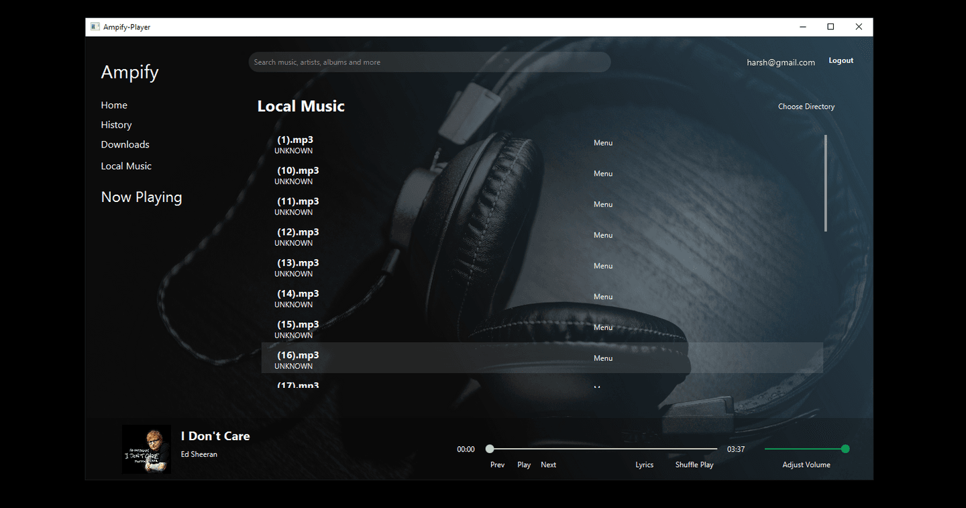
Task: Open Menu for (14).mp3
Action: [x=603, y=297]
